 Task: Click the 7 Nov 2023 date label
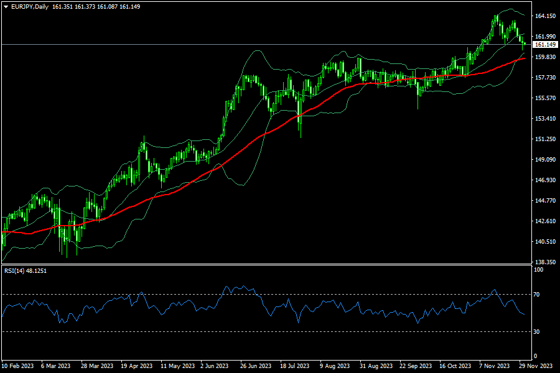click(x=494, y=366)
